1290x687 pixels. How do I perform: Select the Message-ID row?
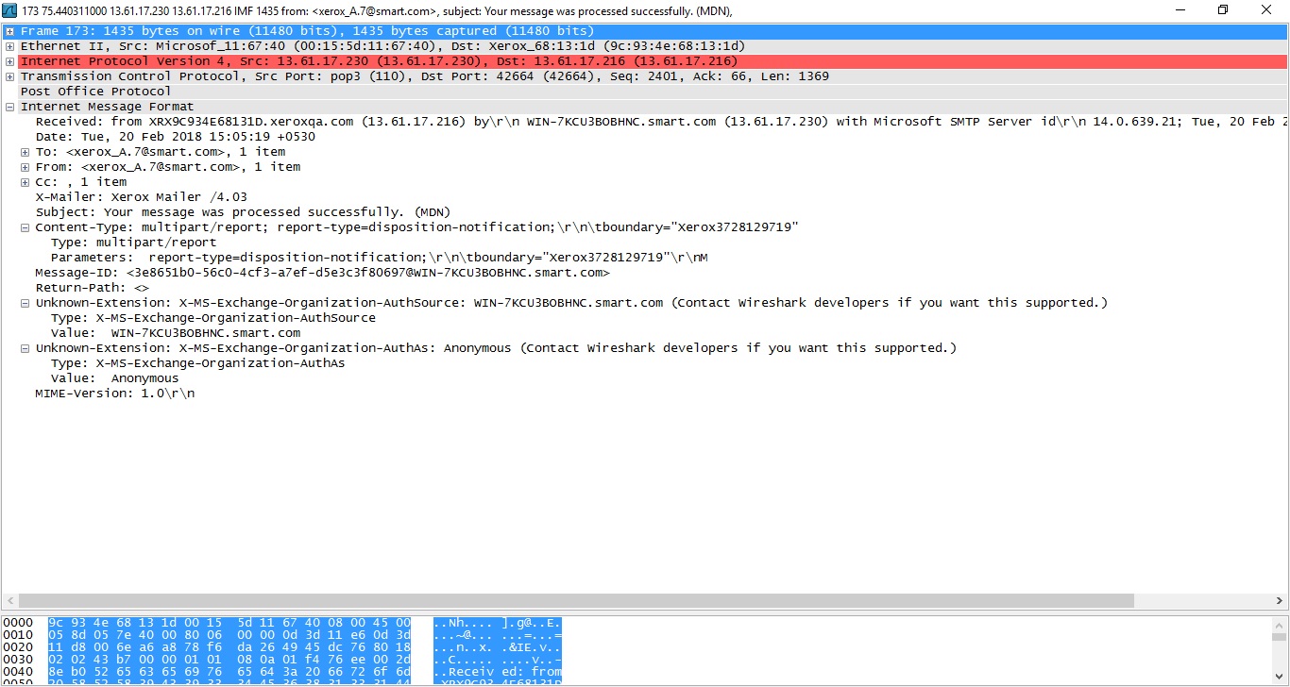click(645, 273)
